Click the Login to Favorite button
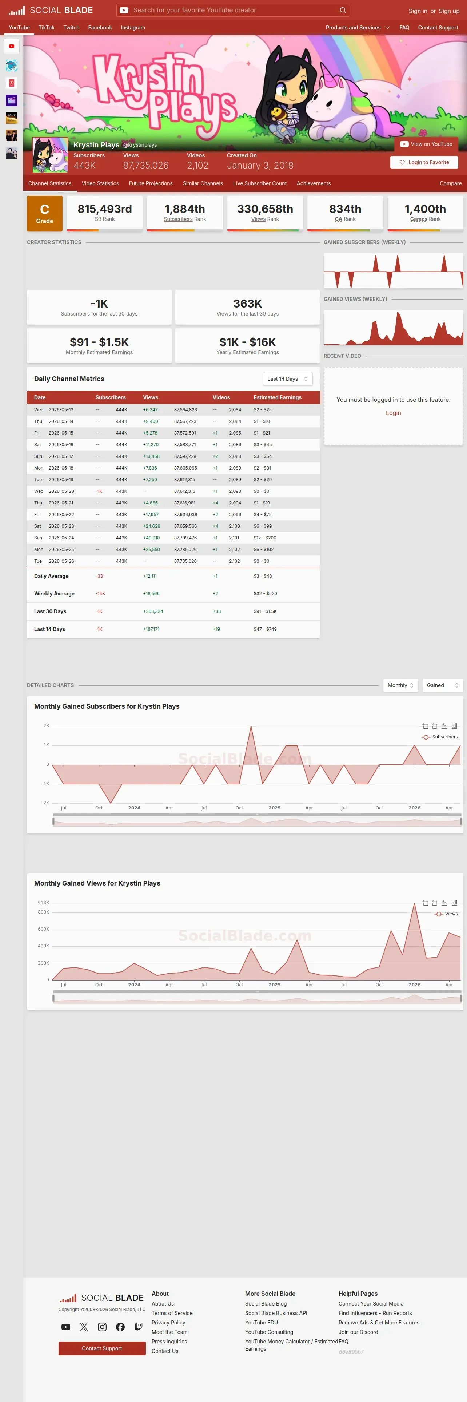Image resolution: width=467 pixels, height=1402 pixels. tap(424, 162)
